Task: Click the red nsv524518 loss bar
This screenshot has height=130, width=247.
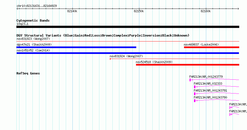Action: pos(188,65)
